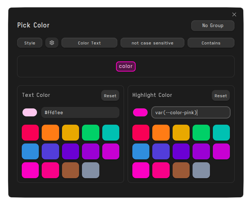Pick red in the Text Color palette
This screenshot has height=206, width=252.
30,133
